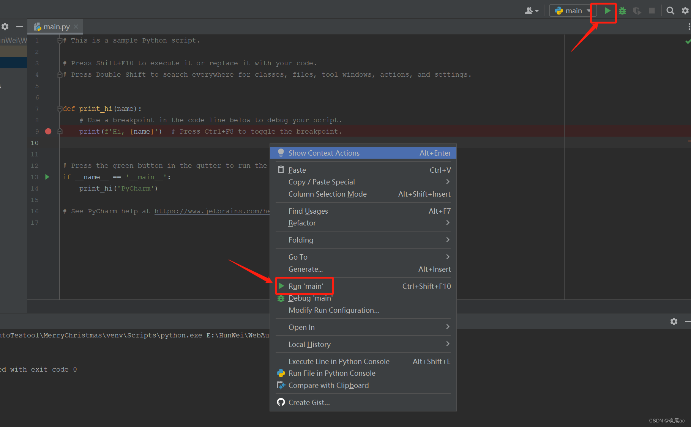Choose Compare with Clipboard

click(x=363, y=385)
